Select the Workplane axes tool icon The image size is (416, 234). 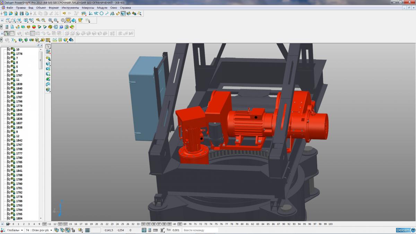pos(90,13)
